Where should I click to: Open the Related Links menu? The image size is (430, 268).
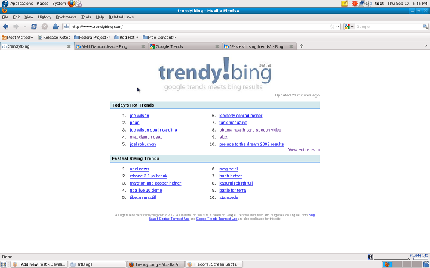pyautogui.click(x=121, y=17)
